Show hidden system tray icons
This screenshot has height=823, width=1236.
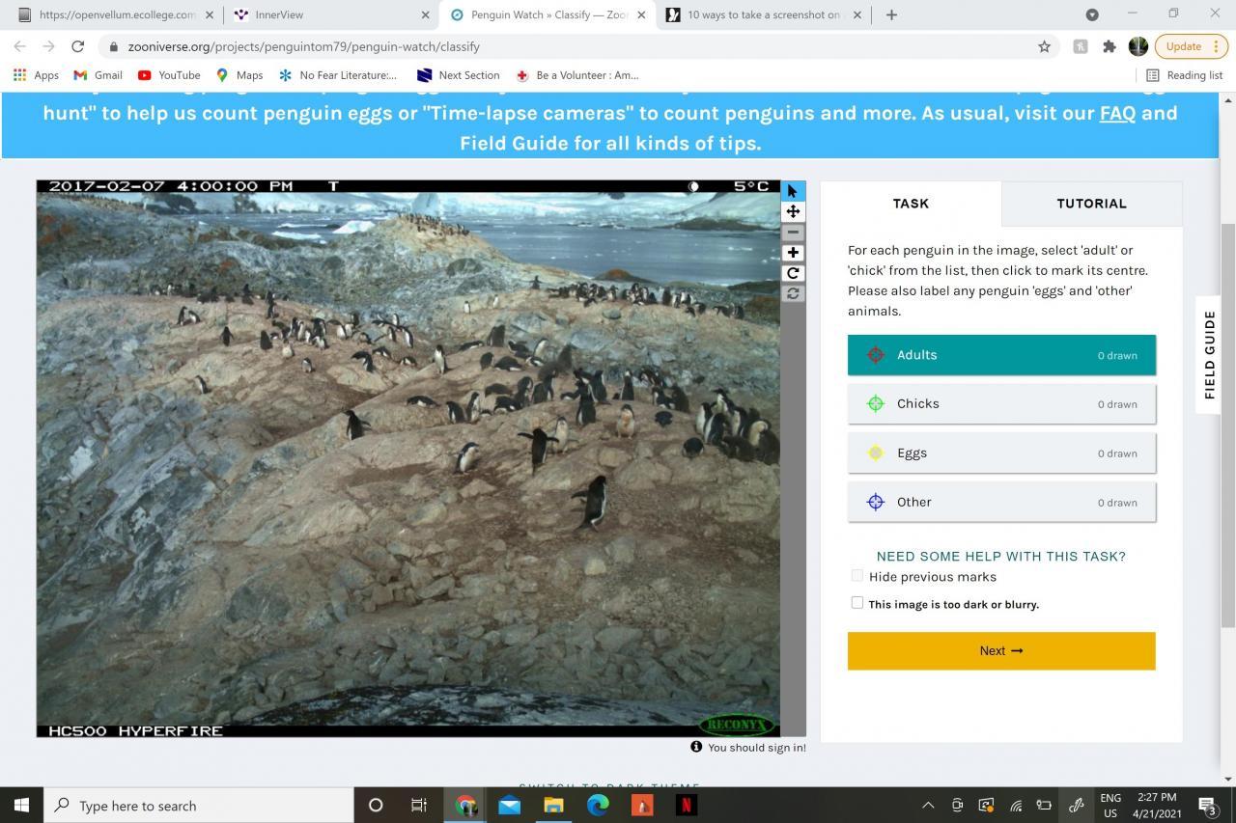pyautogui.click(x=928, y=805)
